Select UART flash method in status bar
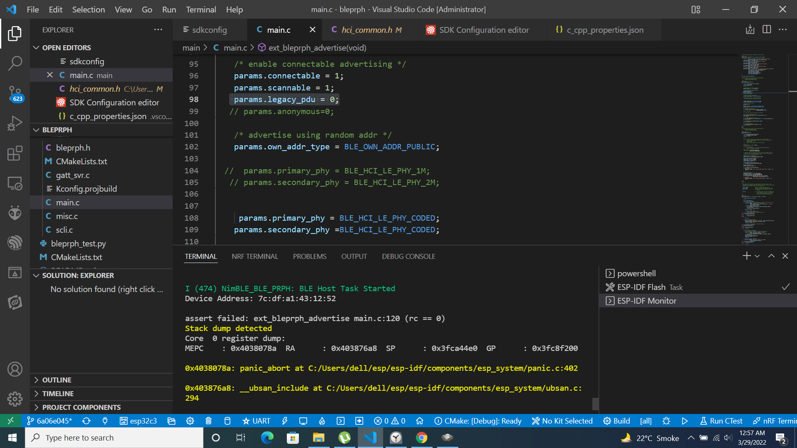This screenshot has width=797, height=448. [x=256, y=421]
